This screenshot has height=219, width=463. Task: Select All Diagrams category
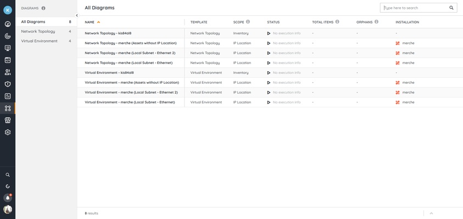pos(46,22)
